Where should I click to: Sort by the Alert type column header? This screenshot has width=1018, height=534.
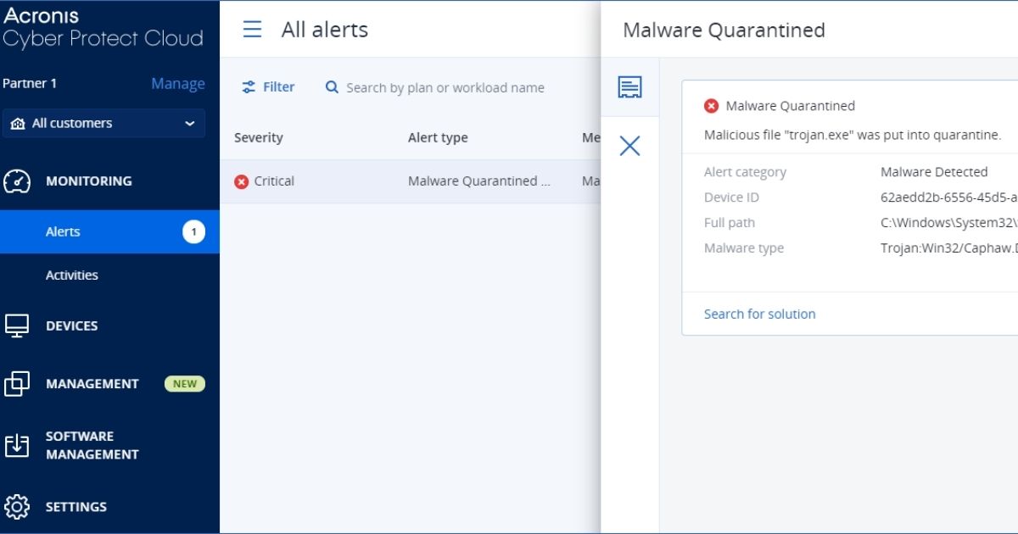(x=438, y=138)
